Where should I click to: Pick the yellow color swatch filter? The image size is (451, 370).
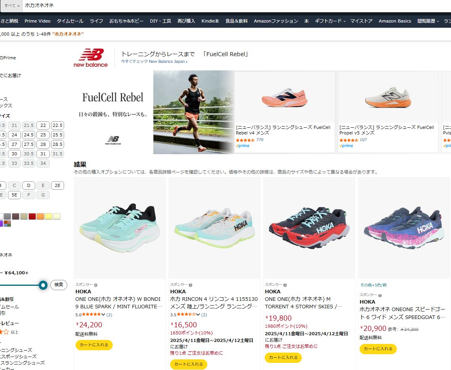tap(48, 217)
